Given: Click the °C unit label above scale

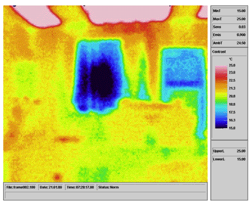Looking at the screenshot, I should tap(231, 59).
